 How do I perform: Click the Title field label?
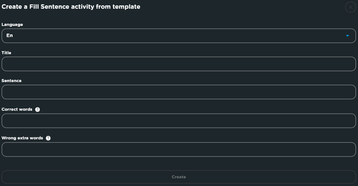tap(6, 53)
